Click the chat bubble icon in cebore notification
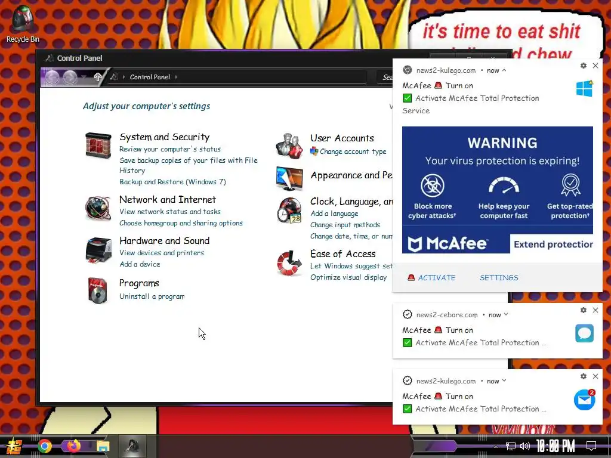This screenshot has height=458, width=611. (x=585, y=333)
